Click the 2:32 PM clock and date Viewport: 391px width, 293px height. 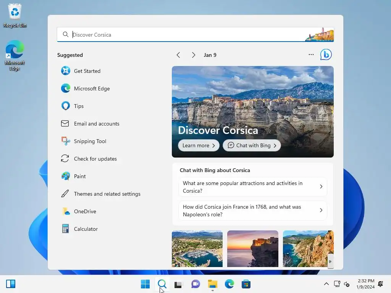(365, 284)
